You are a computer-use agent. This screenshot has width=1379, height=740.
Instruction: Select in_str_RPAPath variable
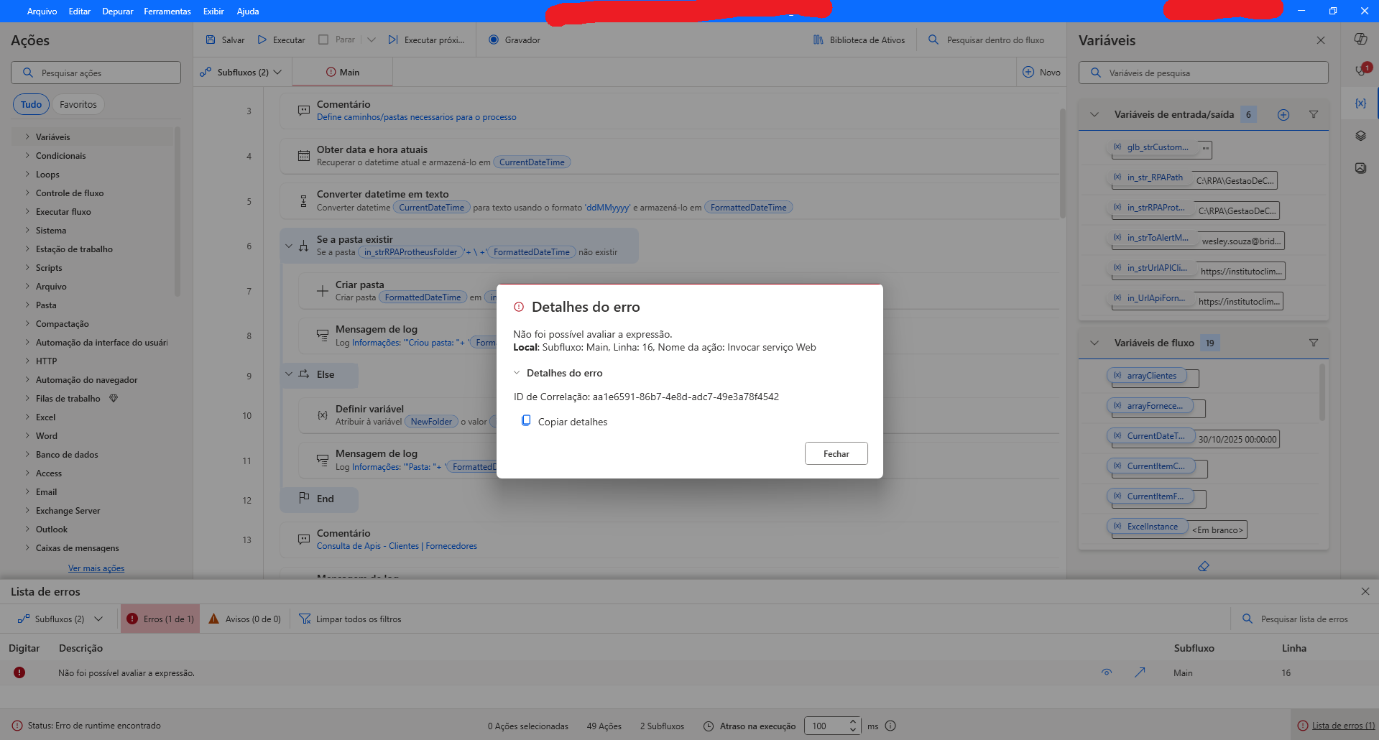pos(1150,177)
